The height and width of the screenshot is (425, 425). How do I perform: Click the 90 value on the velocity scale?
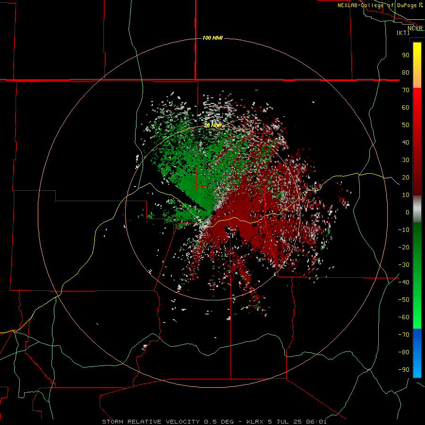point(406,55)
